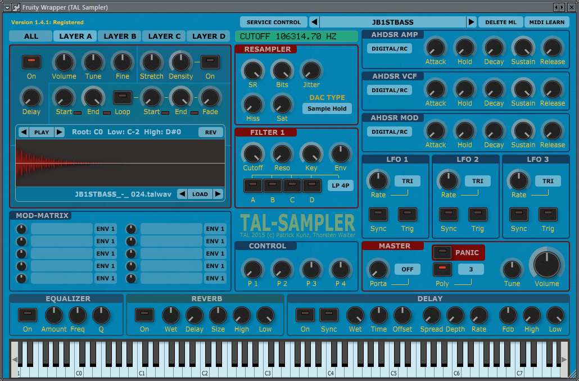
Task: Click the sample waveform display
Action: click(x=120, y=163)
